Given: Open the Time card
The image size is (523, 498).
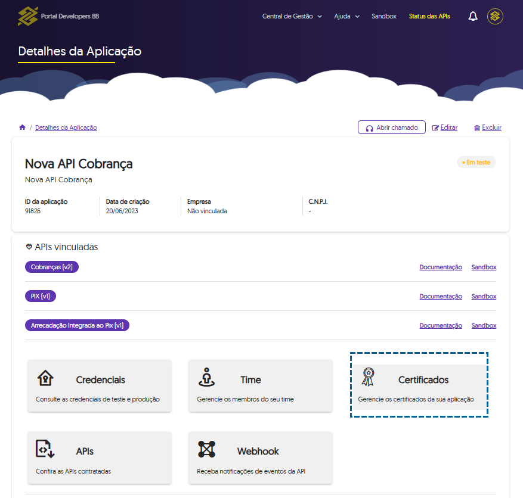Looking at the screenshot, I should pyautogui.click(x=261, y=386).
